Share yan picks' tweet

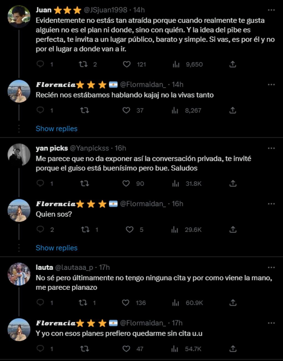(x=233, y=183)
